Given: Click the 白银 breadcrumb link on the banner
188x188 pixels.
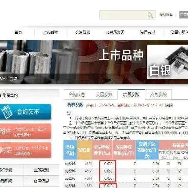Looking at the screenshot, I should click(13, 79).
